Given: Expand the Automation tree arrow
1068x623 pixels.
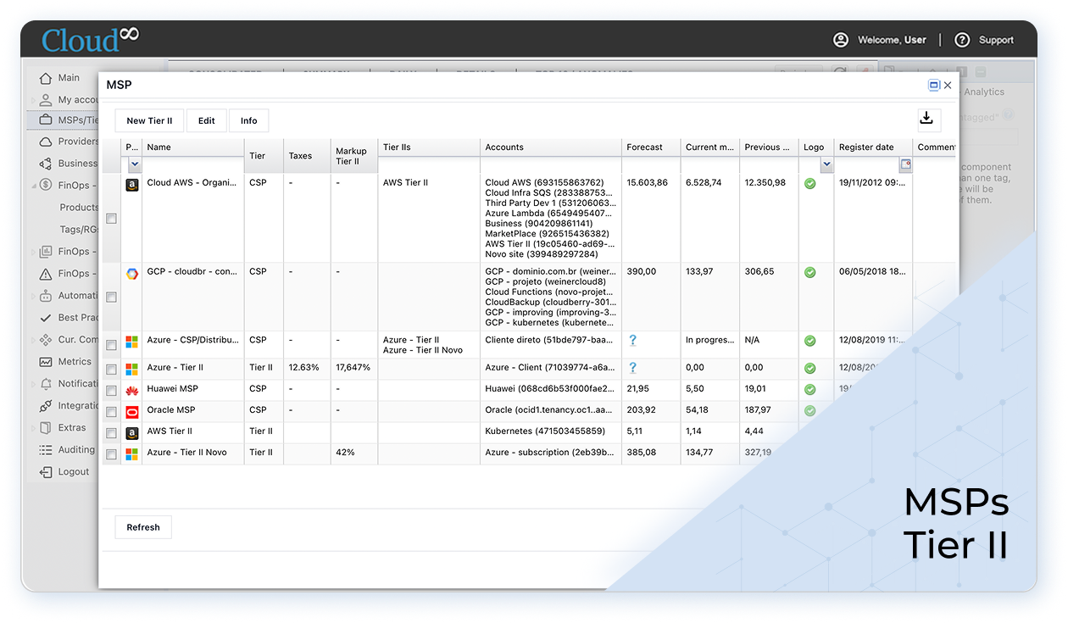Looking at the screenshot, I should pos(33,296).
